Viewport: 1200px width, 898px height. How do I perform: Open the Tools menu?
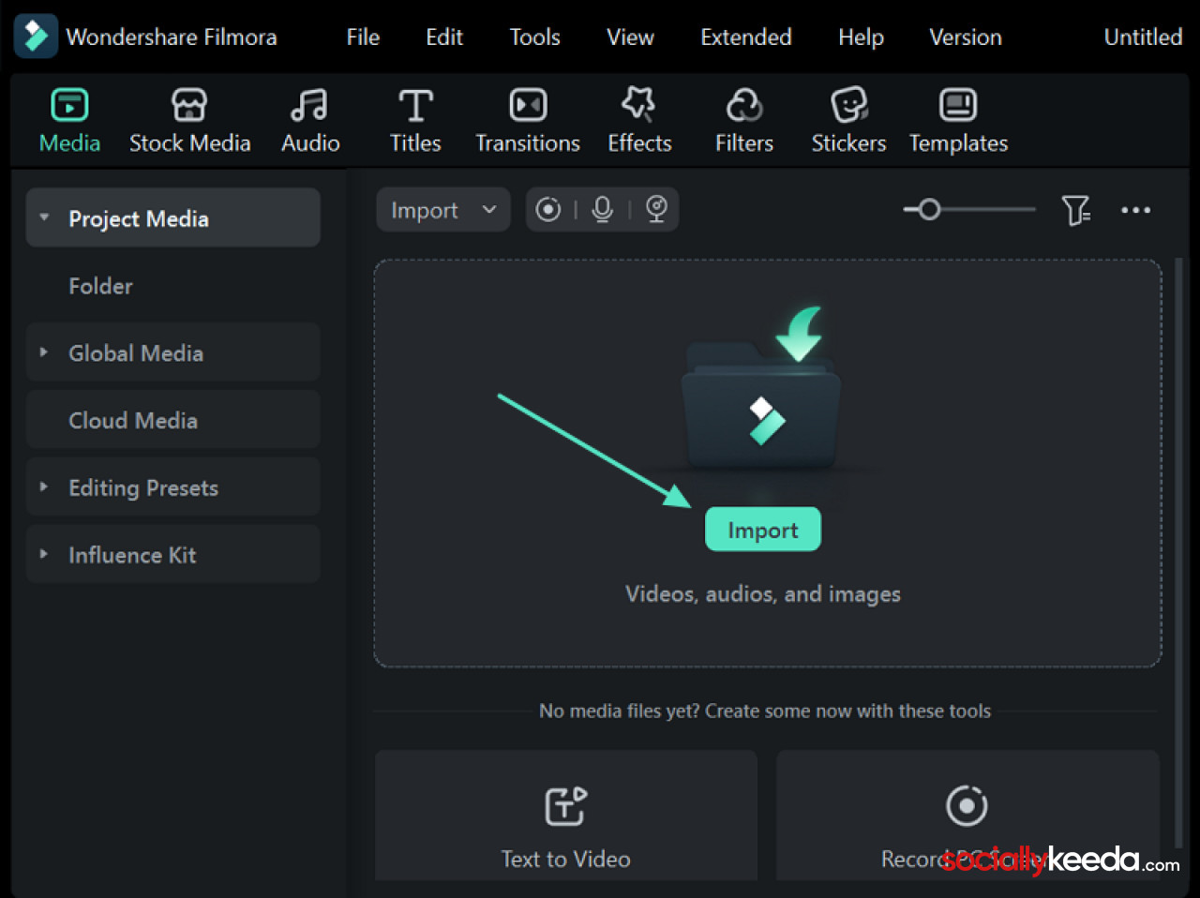pos(534,37)
